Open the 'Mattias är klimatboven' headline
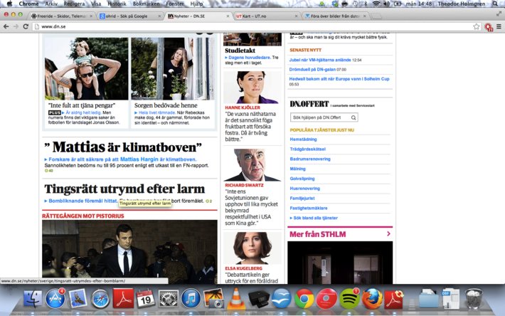 pos(122,148)
